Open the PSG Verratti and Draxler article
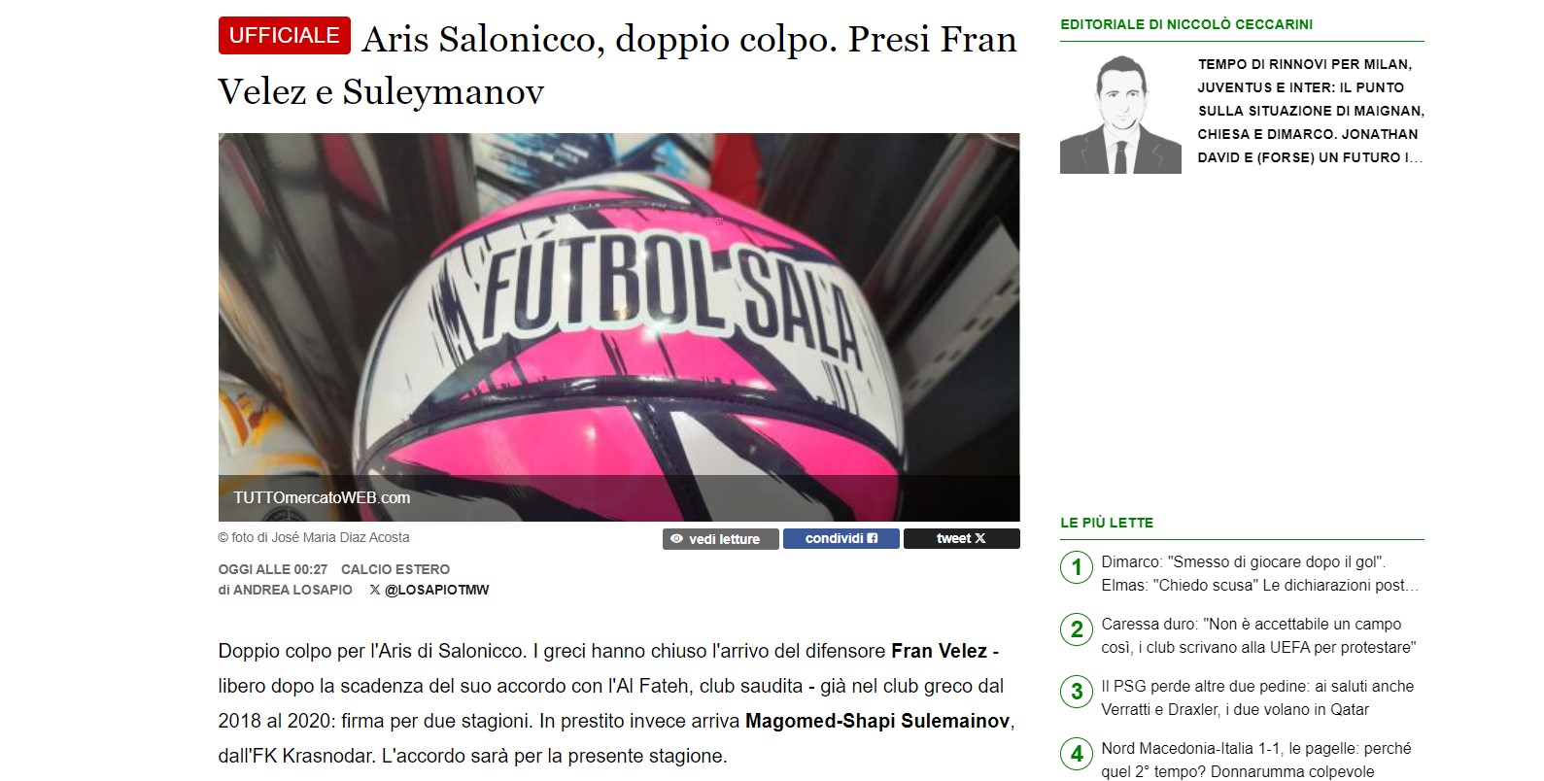This screenshot has height=781, width=1544. (x=1257, y=697)
